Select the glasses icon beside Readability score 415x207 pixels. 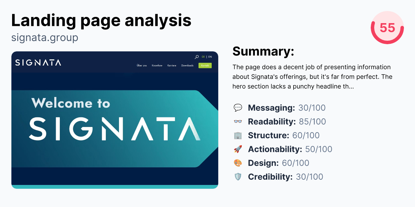pos(238,121)
